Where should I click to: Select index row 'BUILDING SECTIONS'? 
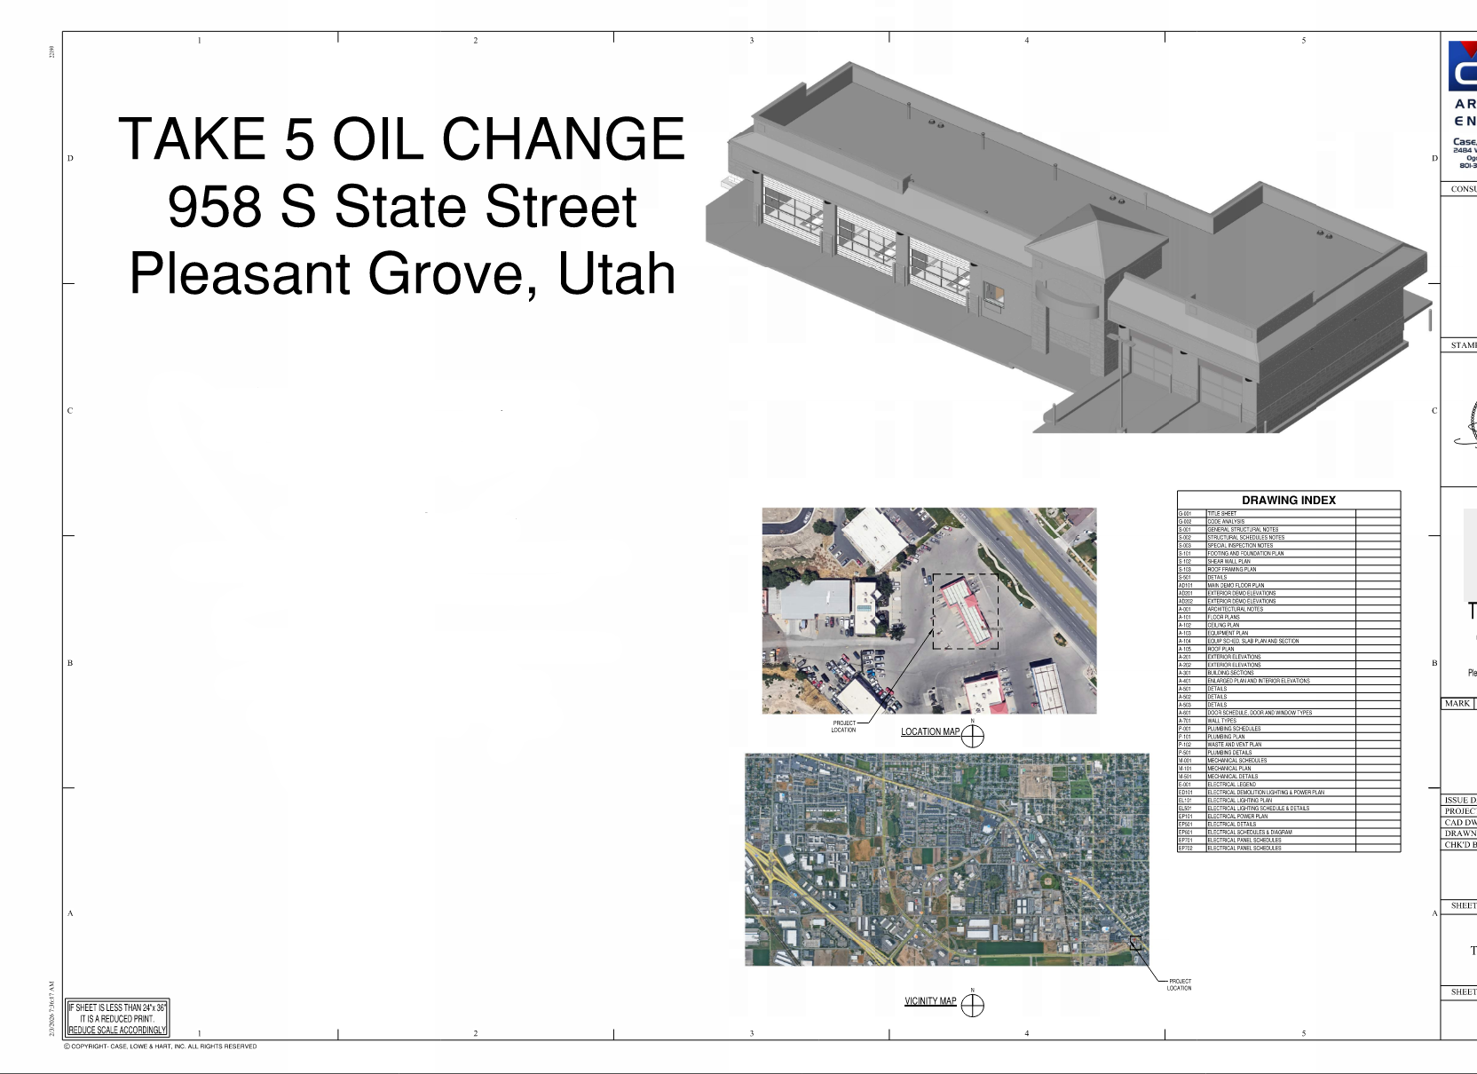pos(1289,674)
